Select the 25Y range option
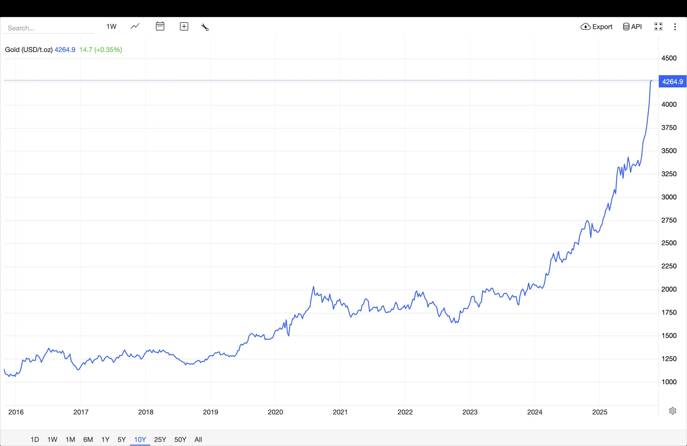The height and width of the screenshot is (446, 687). click(x=160, y=439)
